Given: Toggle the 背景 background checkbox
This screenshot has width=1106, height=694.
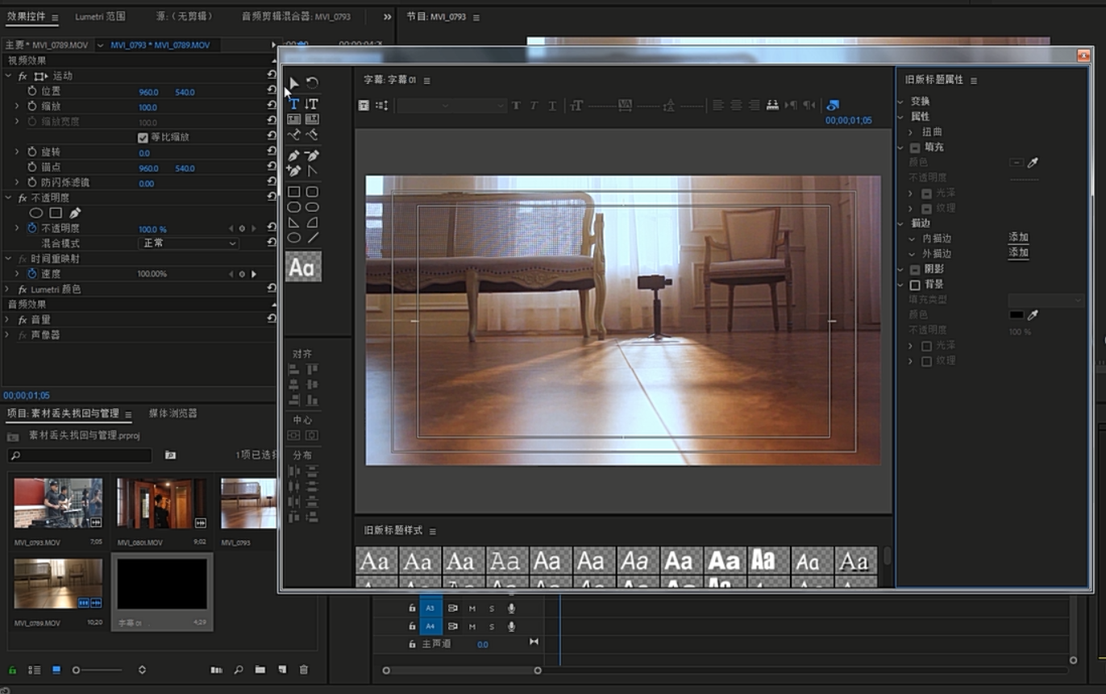Looking at the screenshot, I should [x=915, y=285].
